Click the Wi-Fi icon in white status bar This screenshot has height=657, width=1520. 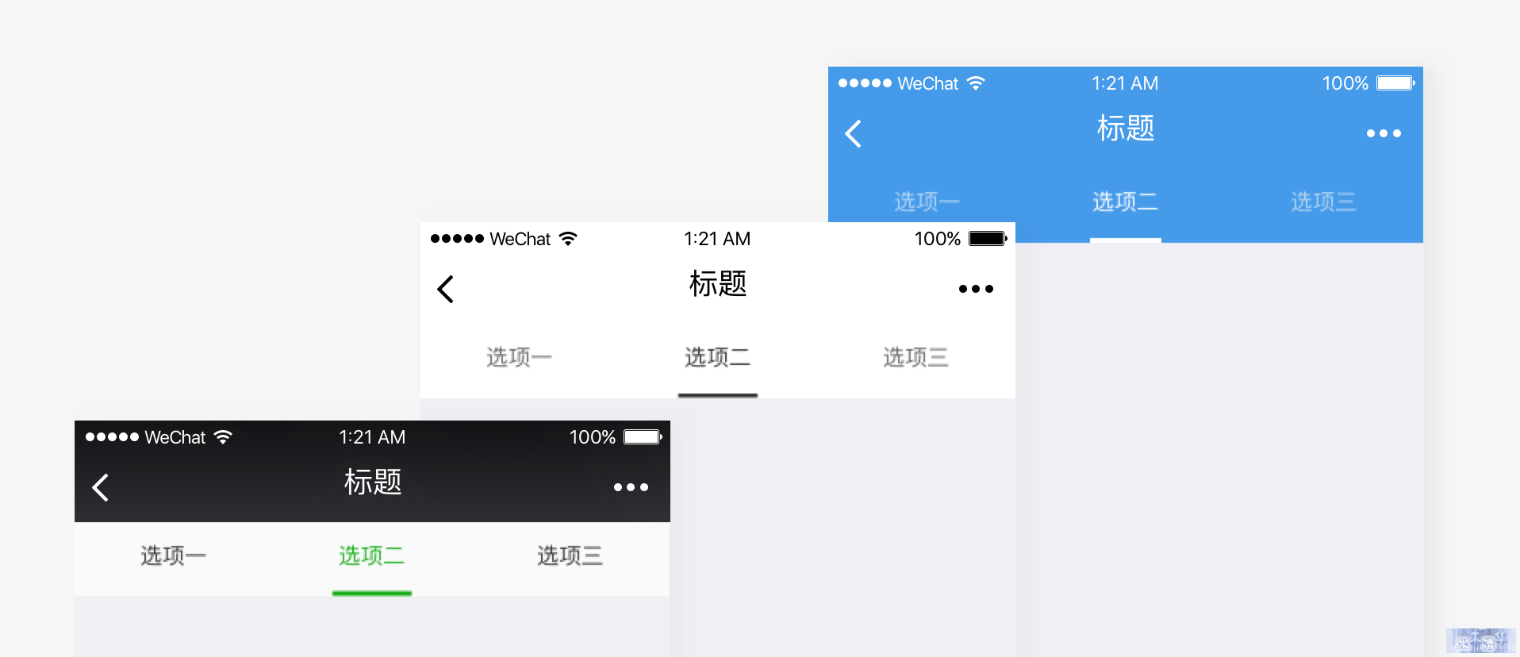tap(568, 239)
